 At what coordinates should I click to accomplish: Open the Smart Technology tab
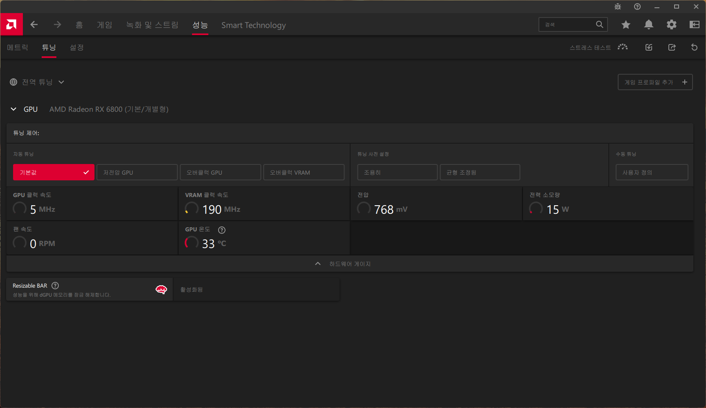click(x=253, y=25)
